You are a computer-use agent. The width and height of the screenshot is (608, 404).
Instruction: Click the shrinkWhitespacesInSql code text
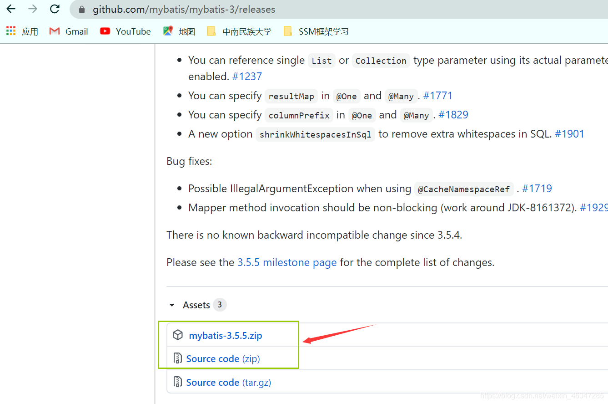315,135
